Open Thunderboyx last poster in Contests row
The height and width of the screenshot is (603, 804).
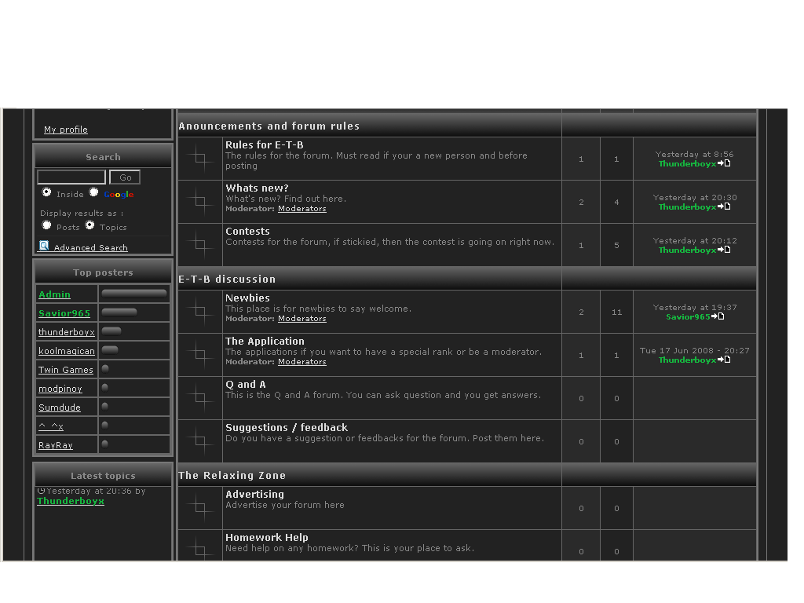click(x=688, y=250)
